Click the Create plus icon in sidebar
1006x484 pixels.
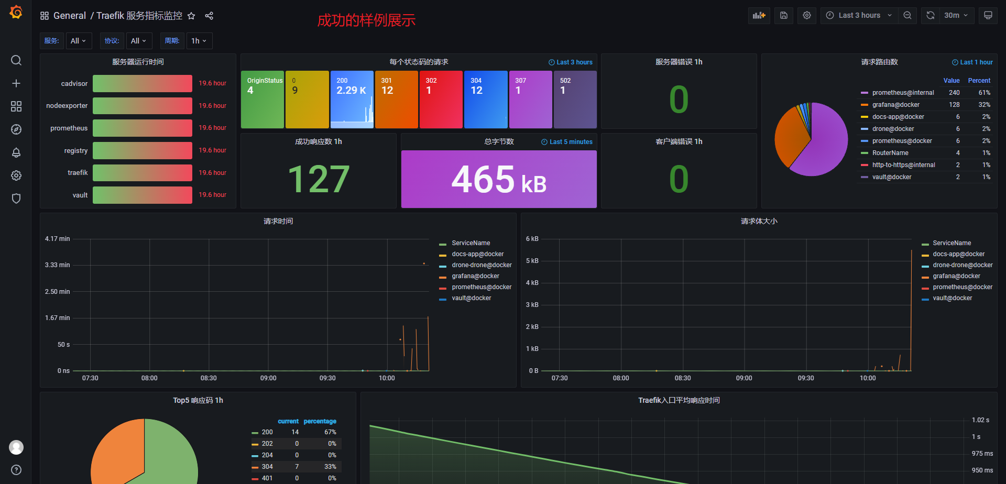(x=16, y=83)
